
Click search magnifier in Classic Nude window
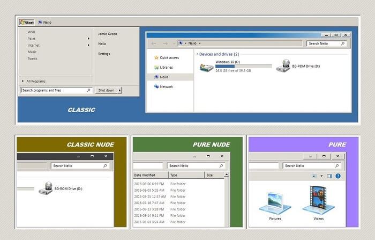point(105,166)
